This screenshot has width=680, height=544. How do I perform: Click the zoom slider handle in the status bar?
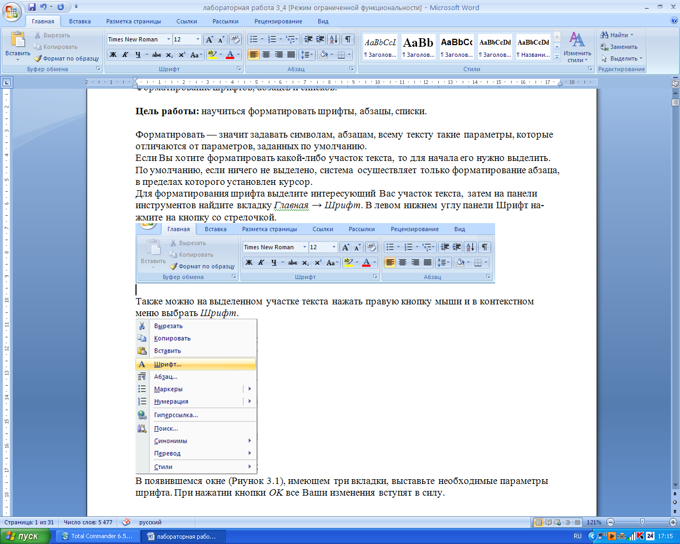pos(642,522)
